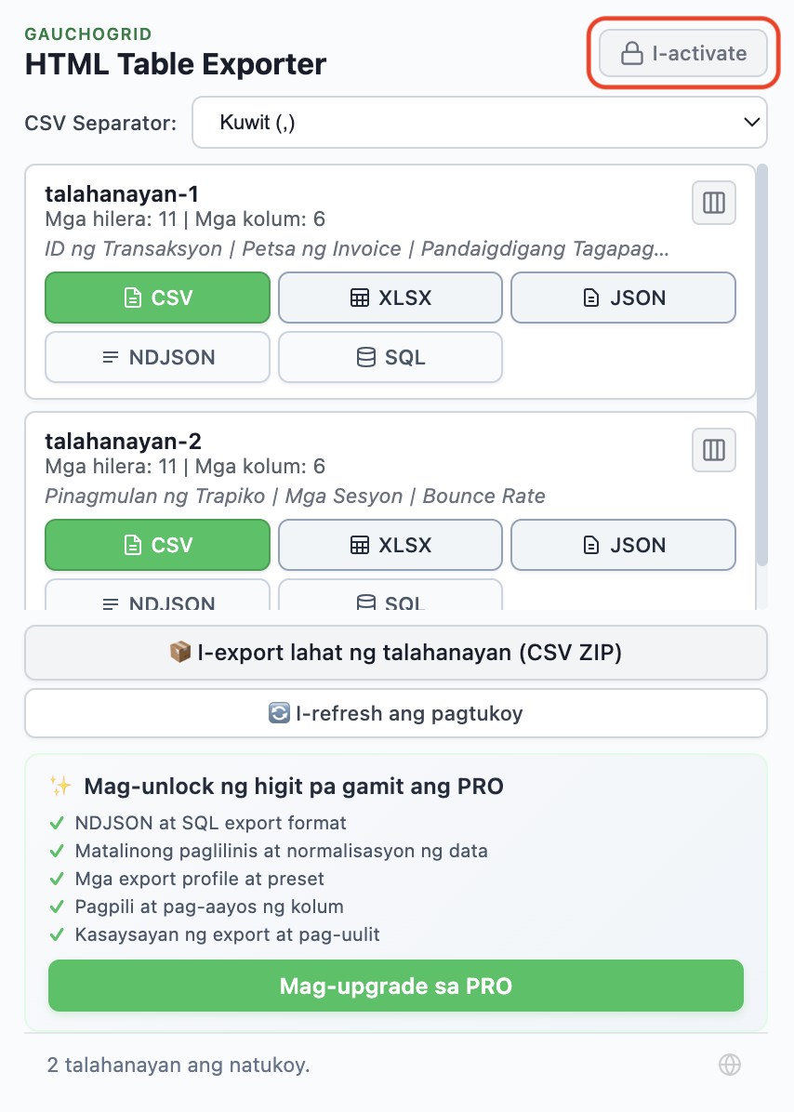Toggle XLSX selection for talahanayan-2

(390, 545)
